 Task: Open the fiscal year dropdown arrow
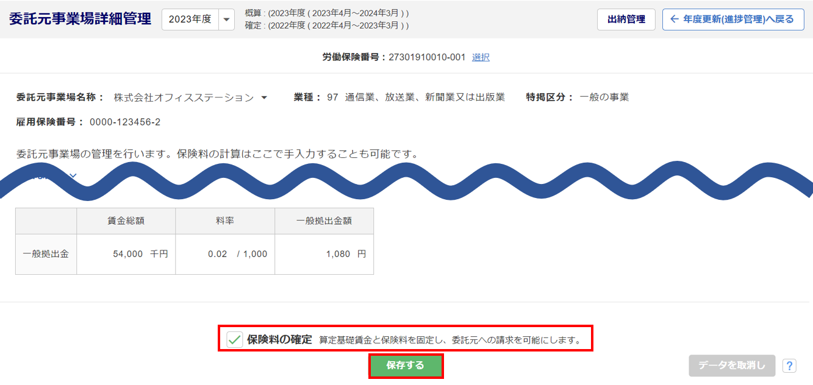(x=226, y=19)
